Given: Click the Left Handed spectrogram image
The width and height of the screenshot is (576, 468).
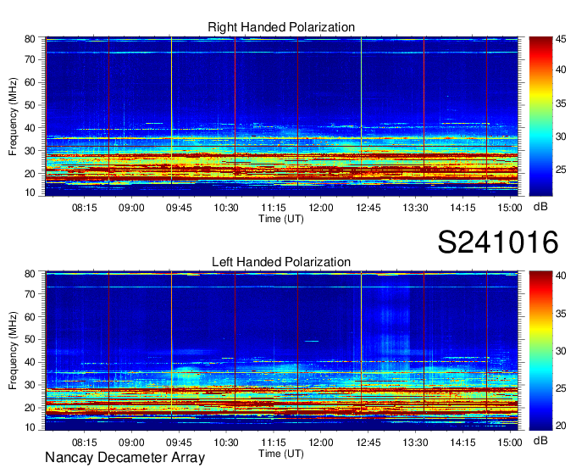Looking at the screenshot, I should 281,351.
